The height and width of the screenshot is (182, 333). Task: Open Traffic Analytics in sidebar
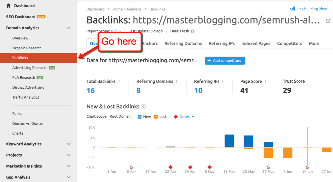[x=26, y=97]
